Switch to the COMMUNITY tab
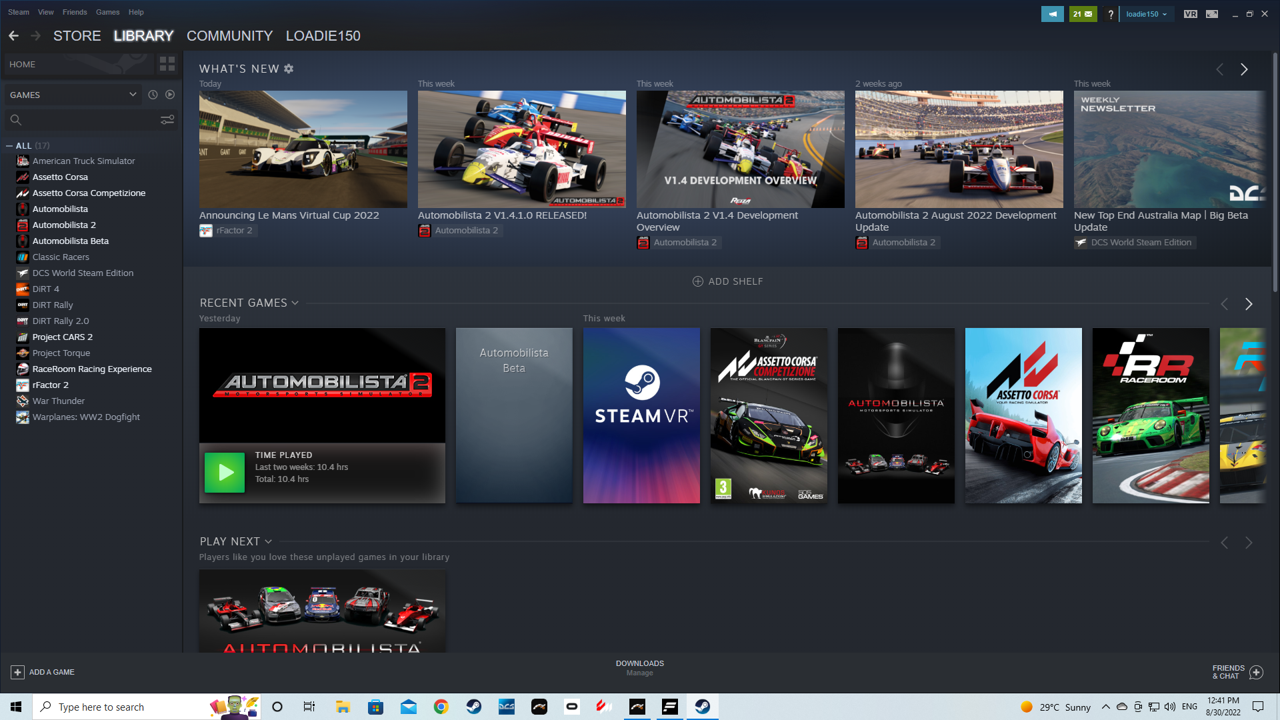The height and width of the screenshot is (720, 1280). (229, 36)
